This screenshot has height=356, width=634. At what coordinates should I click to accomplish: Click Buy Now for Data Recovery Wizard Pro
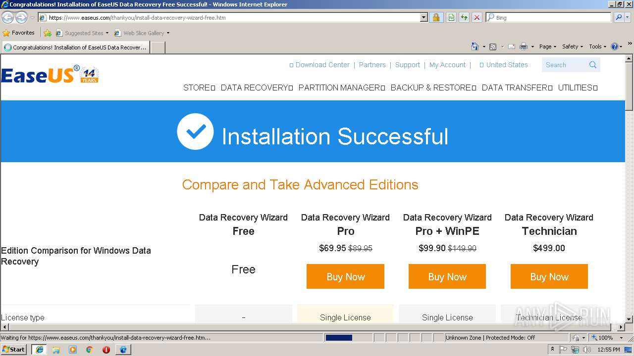pyautogui.click(x=345, y=276)
